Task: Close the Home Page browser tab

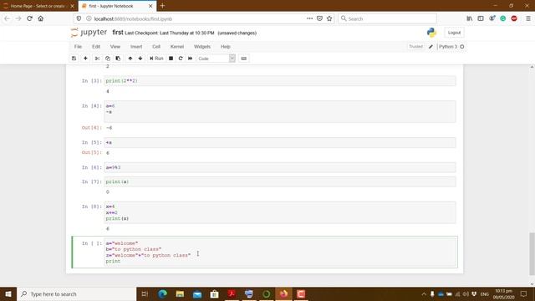Action: click(x=72, y=6)
